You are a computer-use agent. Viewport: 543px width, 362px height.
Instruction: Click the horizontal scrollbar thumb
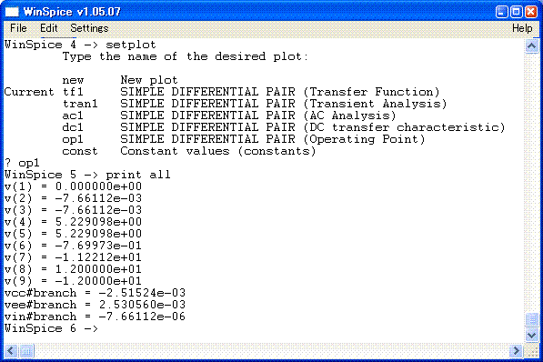[26, 351]
